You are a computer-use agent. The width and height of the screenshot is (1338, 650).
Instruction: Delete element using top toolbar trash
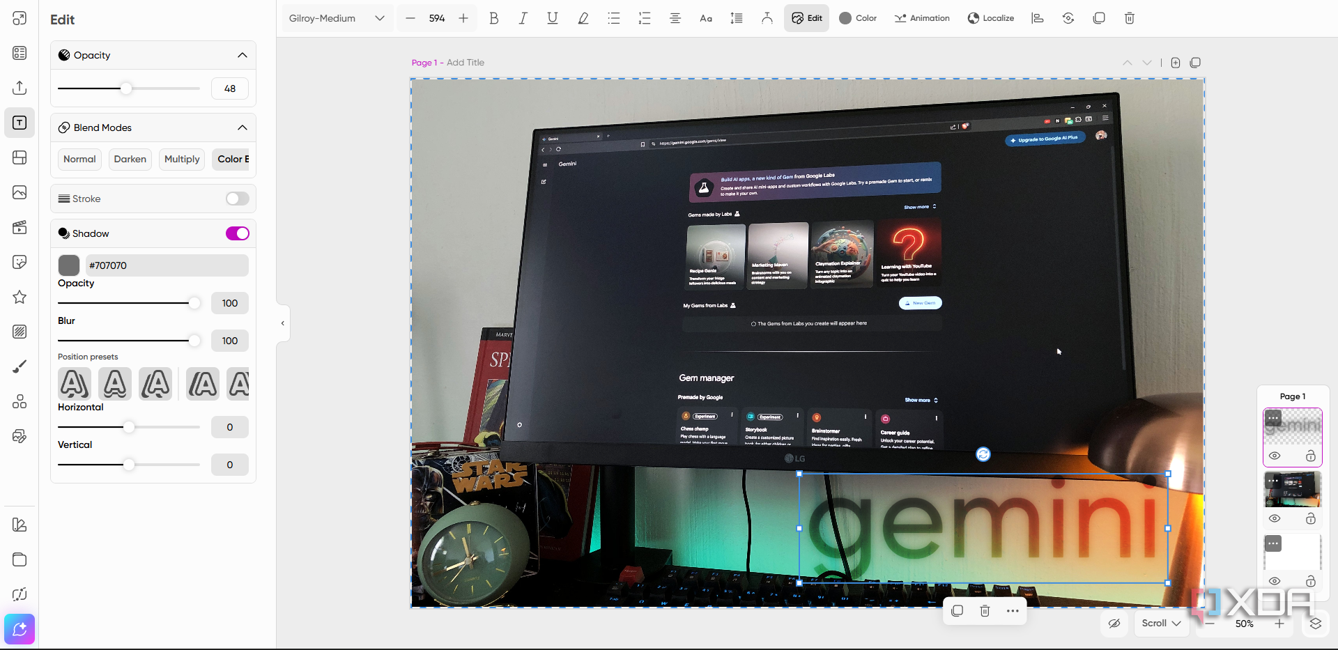click(1130, 18)
